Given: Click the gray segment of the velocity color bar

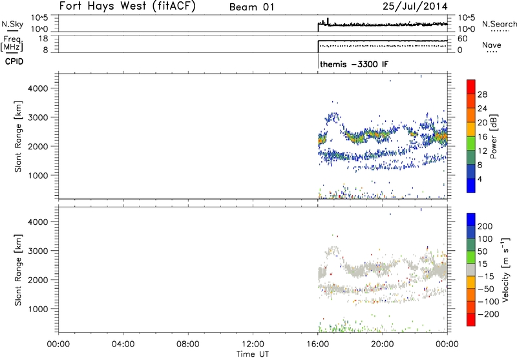Looking at the screenshot, I should (471, 269).
